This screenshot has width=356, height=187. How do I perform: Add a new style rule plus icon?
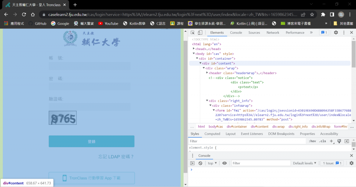pyautogui.click(x=331, y=141)
